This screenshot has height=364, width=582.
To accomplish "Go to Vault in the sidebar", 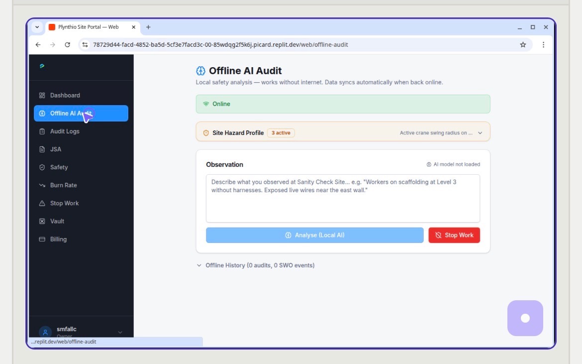I will 81,222.
